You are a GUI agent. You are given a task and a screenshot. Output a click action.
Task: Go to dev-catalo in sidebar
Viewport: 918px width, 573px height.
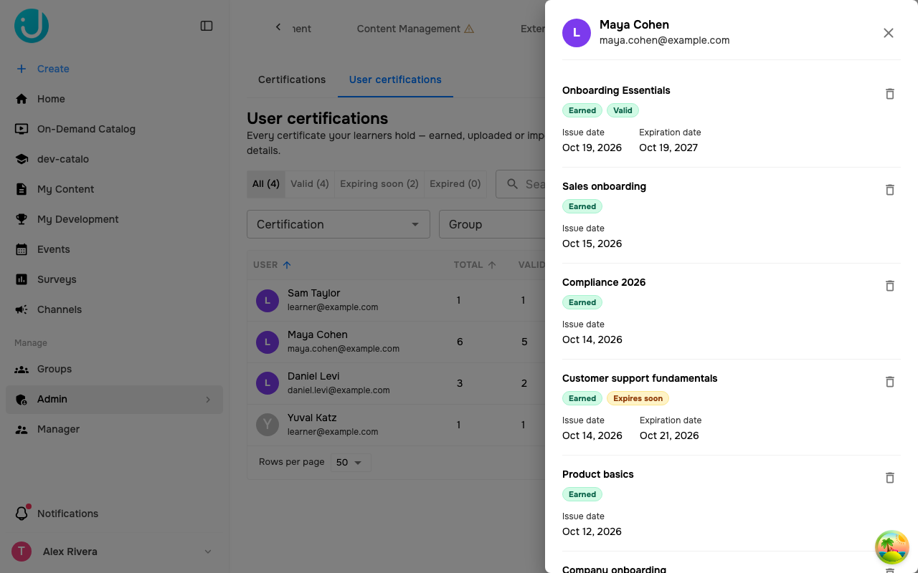coord(115,159)
